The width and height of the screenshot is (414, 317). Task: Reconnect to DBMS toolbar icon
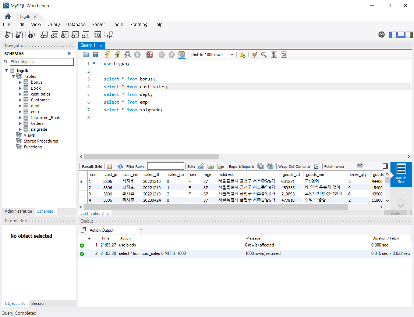coord(110,35)
